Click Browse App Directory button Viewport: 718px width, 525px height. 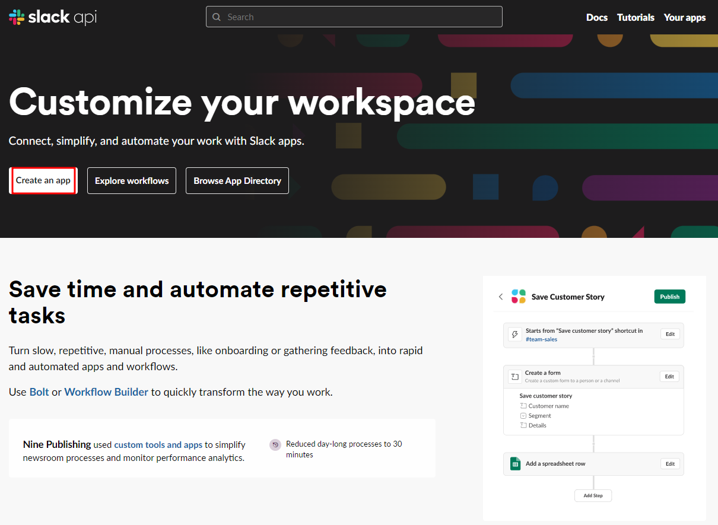[x=237, y=180]
